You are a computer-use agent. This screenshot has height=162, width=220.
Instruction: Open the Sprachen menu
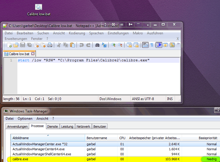[x=96, y=33]
